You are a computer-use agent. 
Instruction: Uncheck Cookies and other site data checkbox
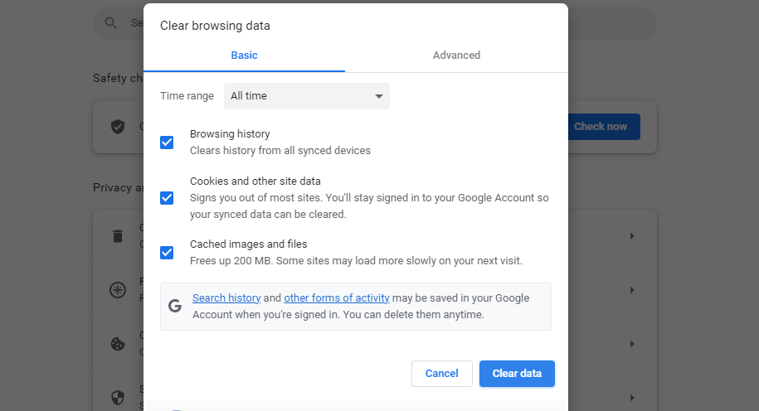pos(167,198)
